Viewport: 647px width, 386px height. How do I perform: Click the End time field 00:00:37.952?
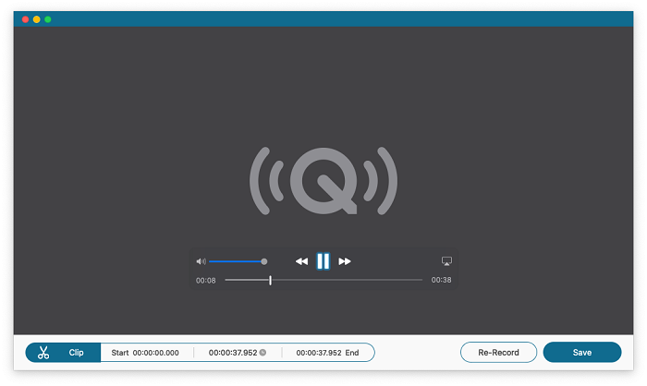[x=319, y=353]
